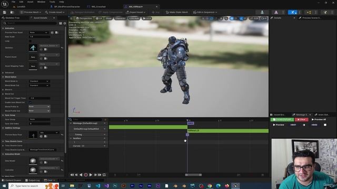This screenshot has width=337, height=189.
Task: Expand the Advanced section
Action: click(3, 72)
